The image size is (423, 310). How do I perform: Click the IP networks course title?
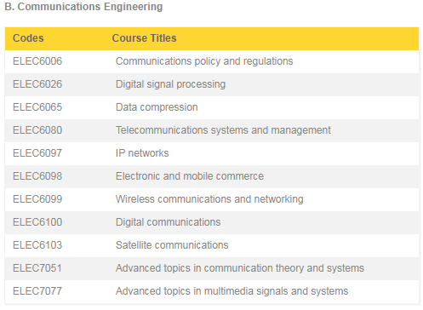[142, 153]
